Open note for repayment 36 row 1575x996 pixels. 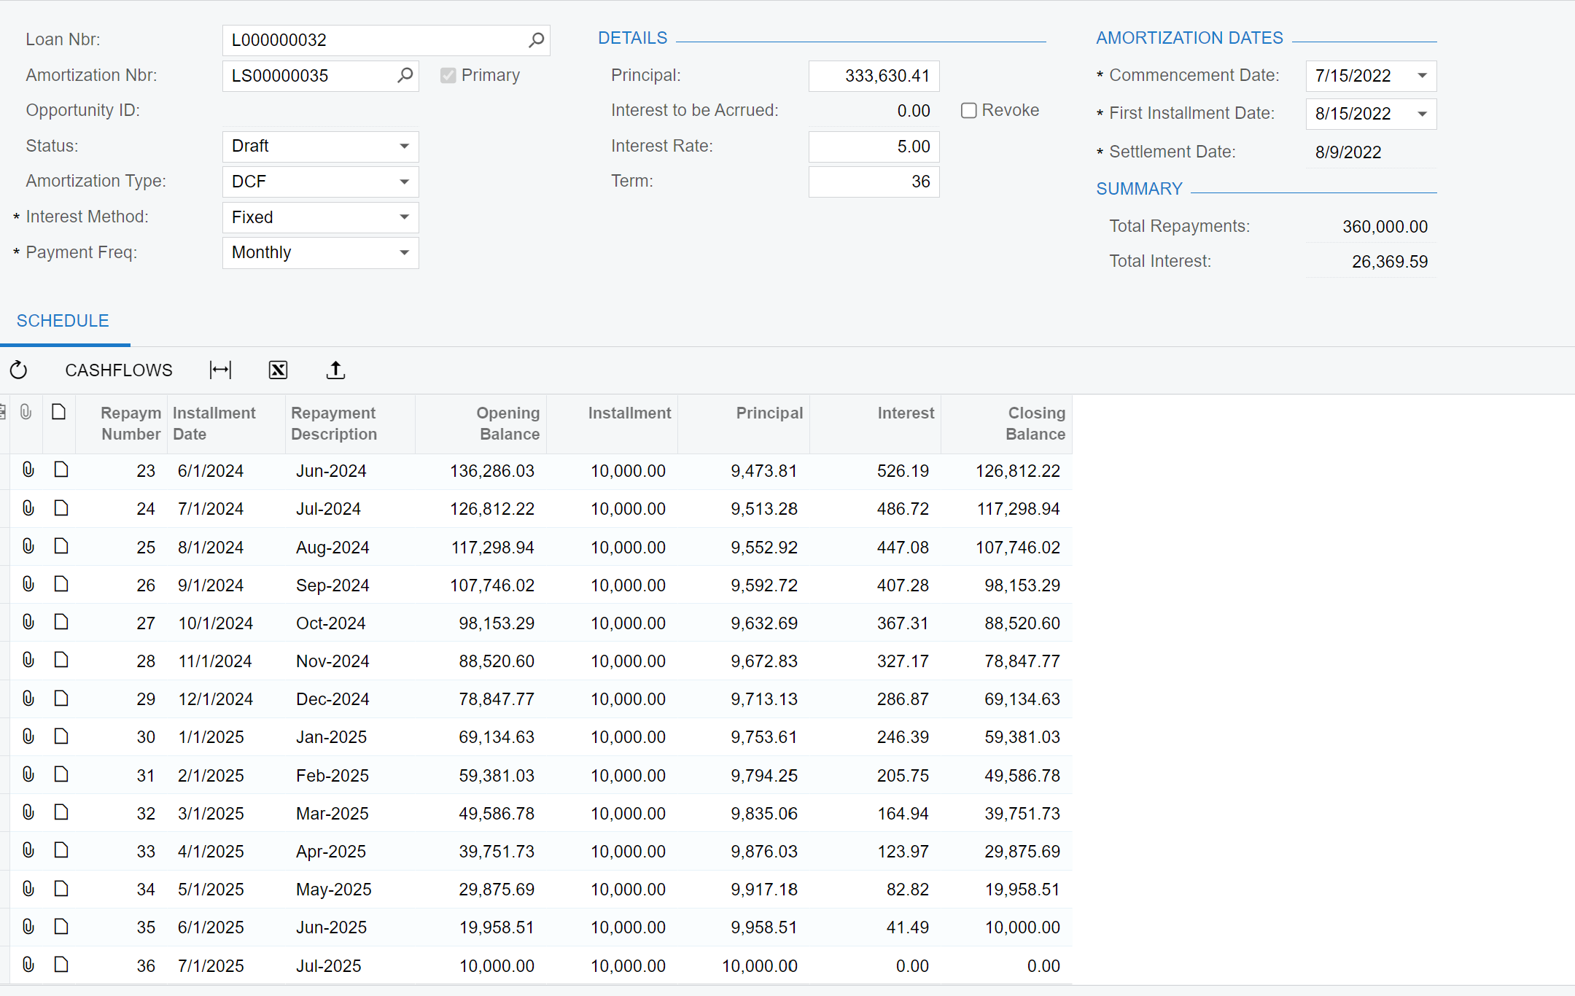(61, 965)
